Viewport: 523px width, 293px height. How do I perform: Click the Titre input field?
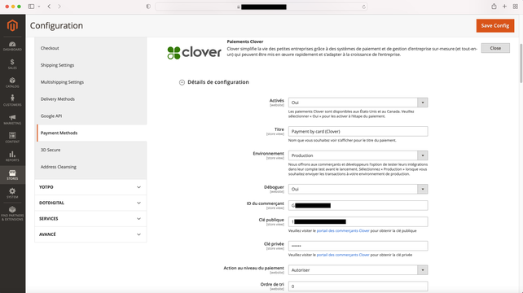(358, 131)
